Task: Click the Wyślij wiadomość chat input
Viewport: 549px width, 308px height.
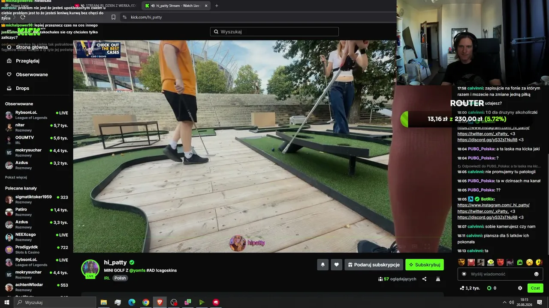Action: click(x=500, y=274)
